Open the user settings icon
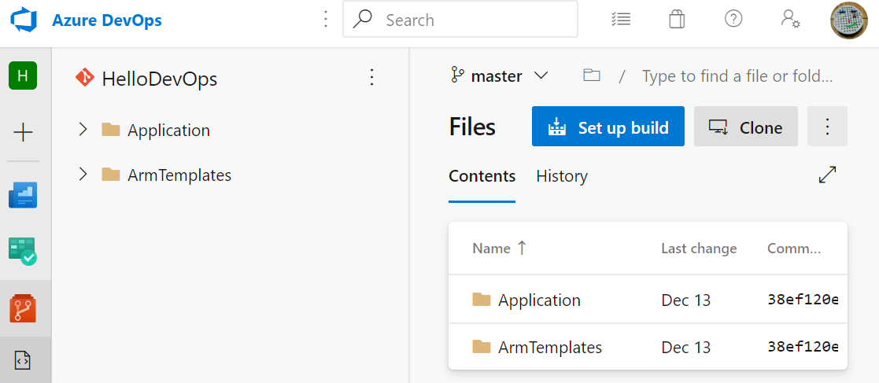Image resolution: width=879 pixels, height=383 pixels. (x=790, y=20)
